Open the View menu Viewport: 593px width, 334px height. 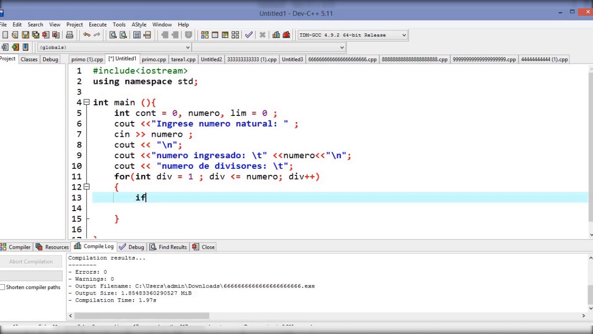coord(55,25)
